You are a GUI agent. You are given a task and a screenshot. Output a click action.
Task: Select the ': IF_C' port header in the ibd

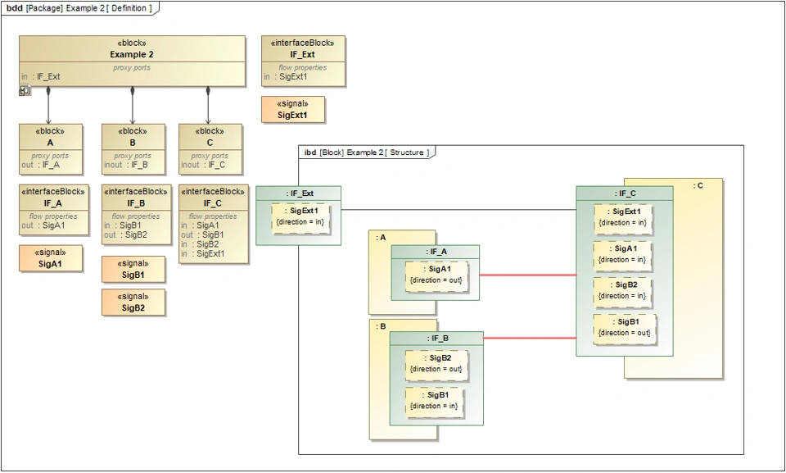(x=625, y=193)
